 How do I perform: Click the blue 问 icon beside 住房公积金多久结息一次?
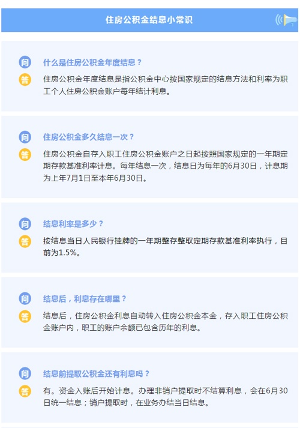point(25,137)
